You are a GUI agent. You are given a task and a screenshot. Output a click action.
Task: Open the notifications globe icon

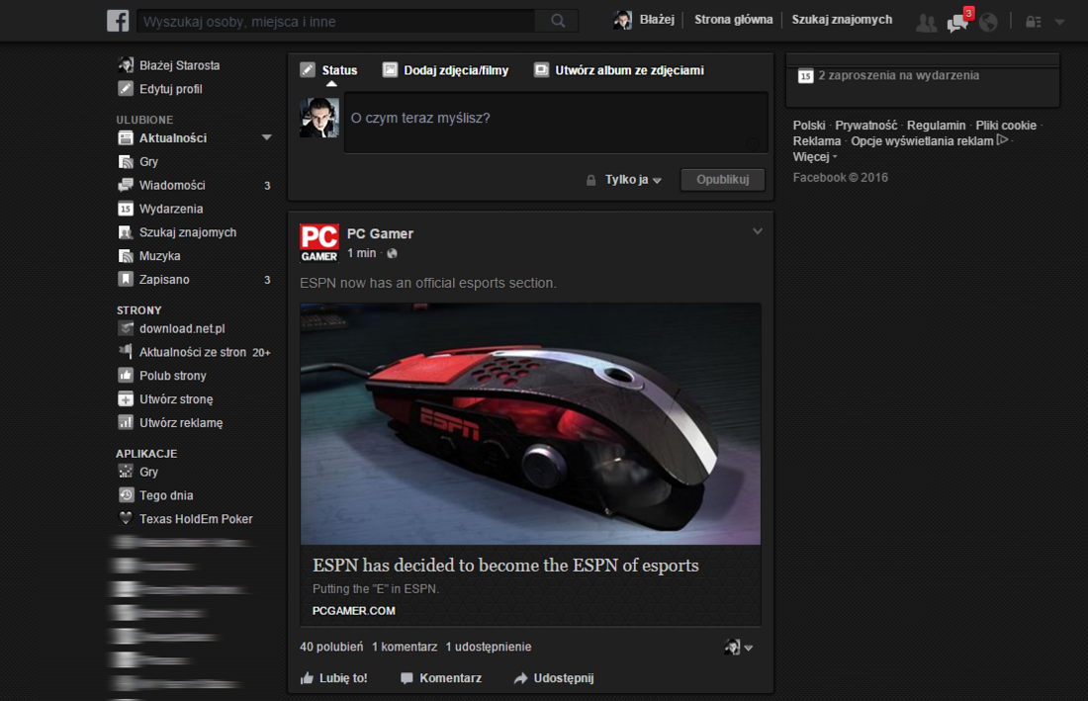[x=988, y=22]
